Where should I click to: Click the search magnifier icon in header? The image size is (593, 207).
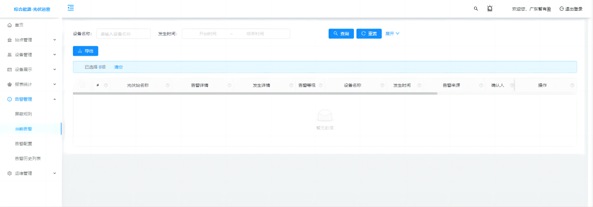pos(476,8)
